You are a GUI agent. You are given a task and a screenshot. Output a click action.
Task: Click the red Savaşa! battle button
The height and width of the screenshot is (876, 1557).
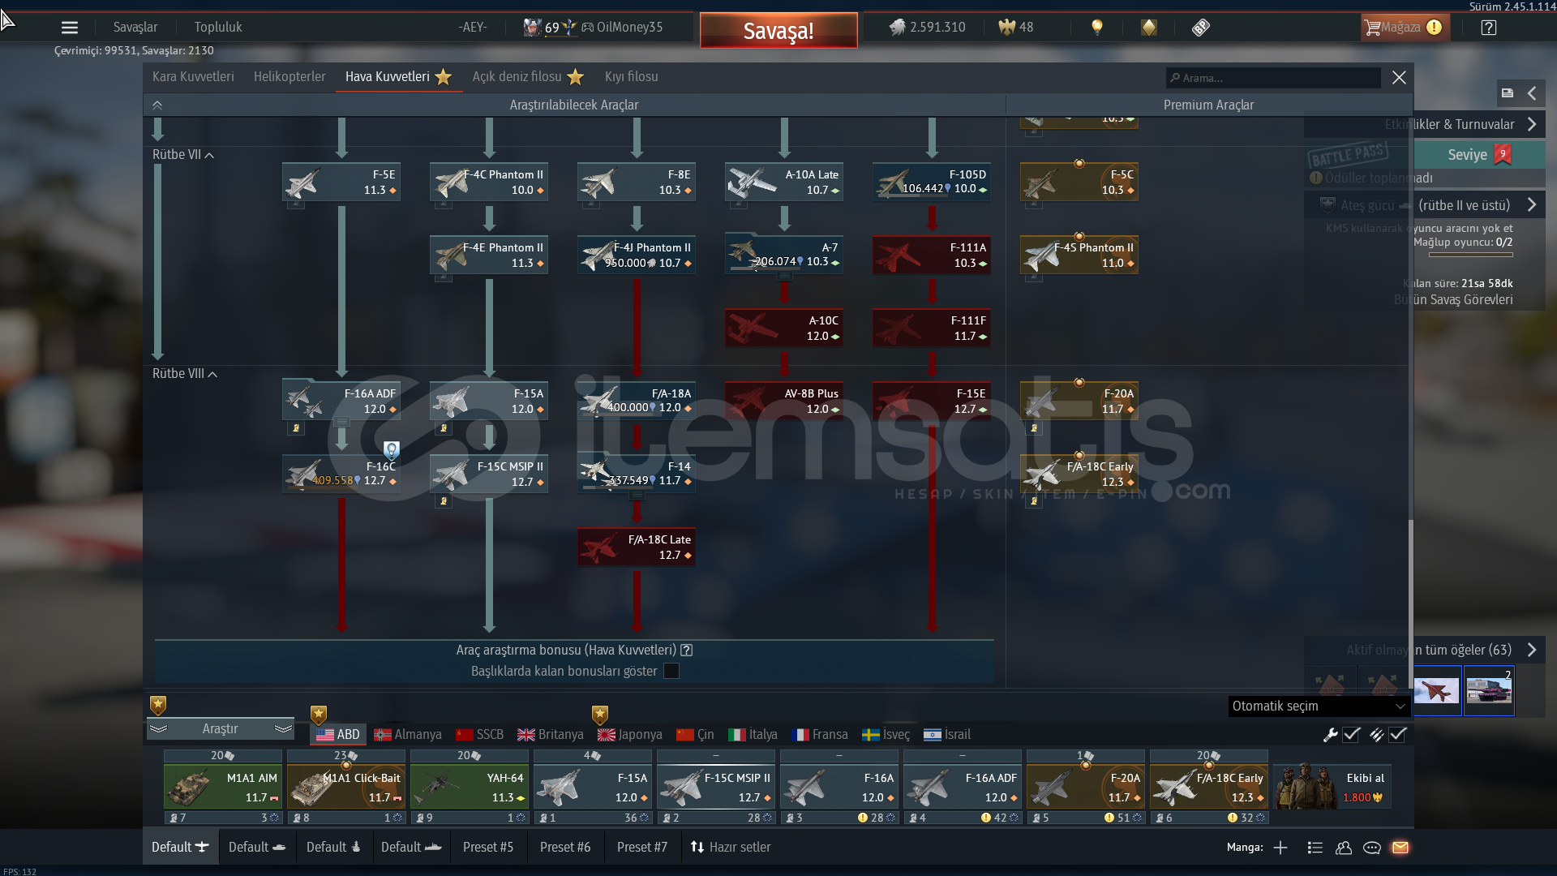[778, 31]
